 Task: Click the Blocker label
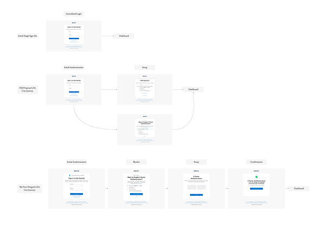tap(136, 162)
